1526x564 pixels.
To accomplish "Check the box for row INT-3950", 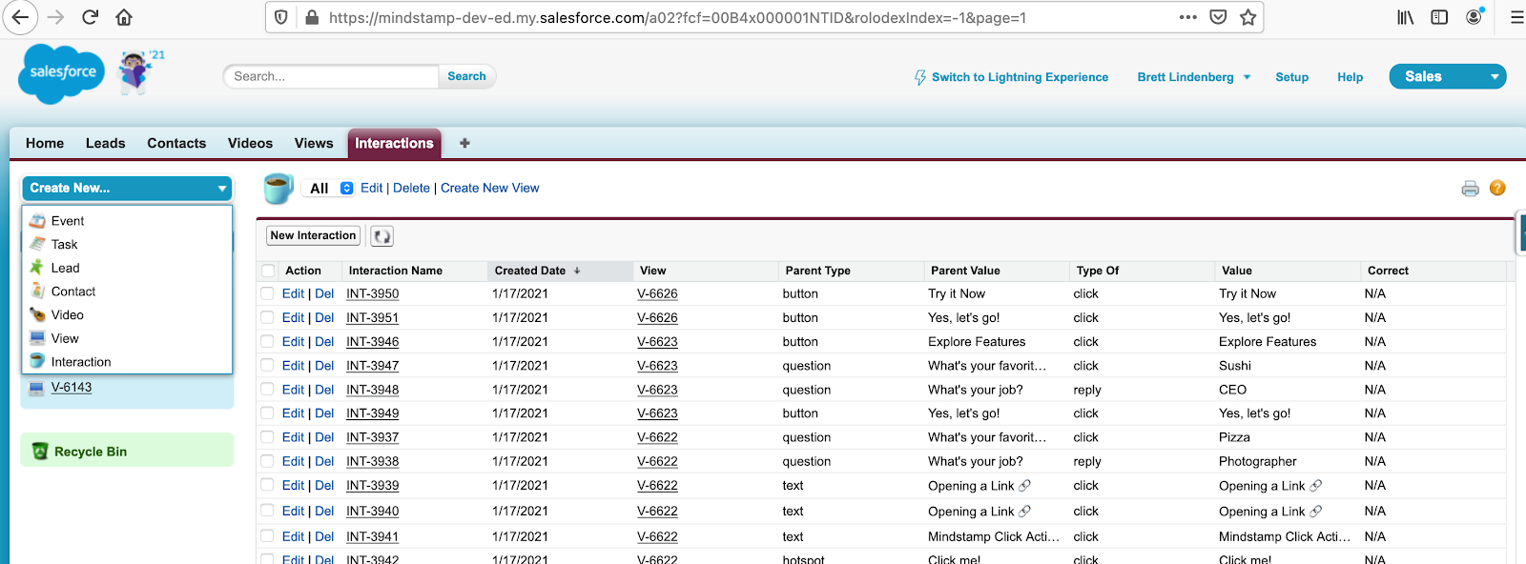I will 267,293.
